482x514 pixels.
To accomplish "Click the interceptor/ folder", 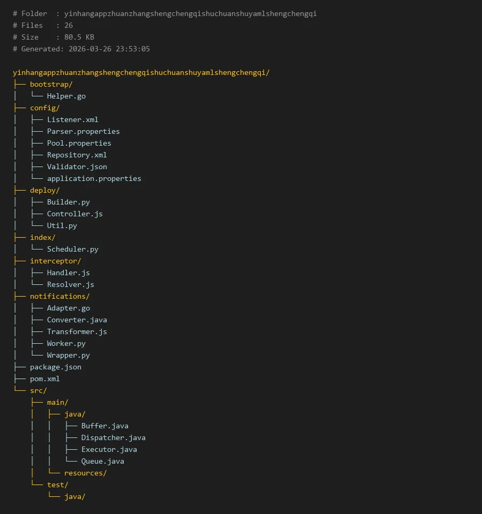I will pyautogui.click(x=55, y=261).
